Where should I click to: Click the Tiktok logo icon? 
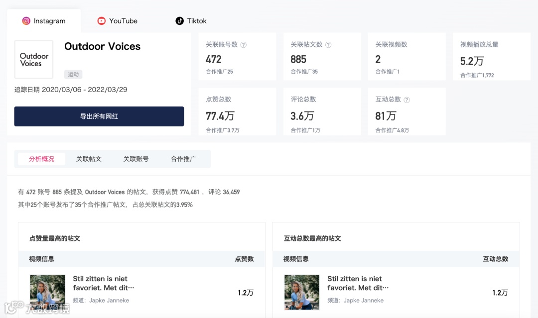pyautogui.click(x=179, y=21)
